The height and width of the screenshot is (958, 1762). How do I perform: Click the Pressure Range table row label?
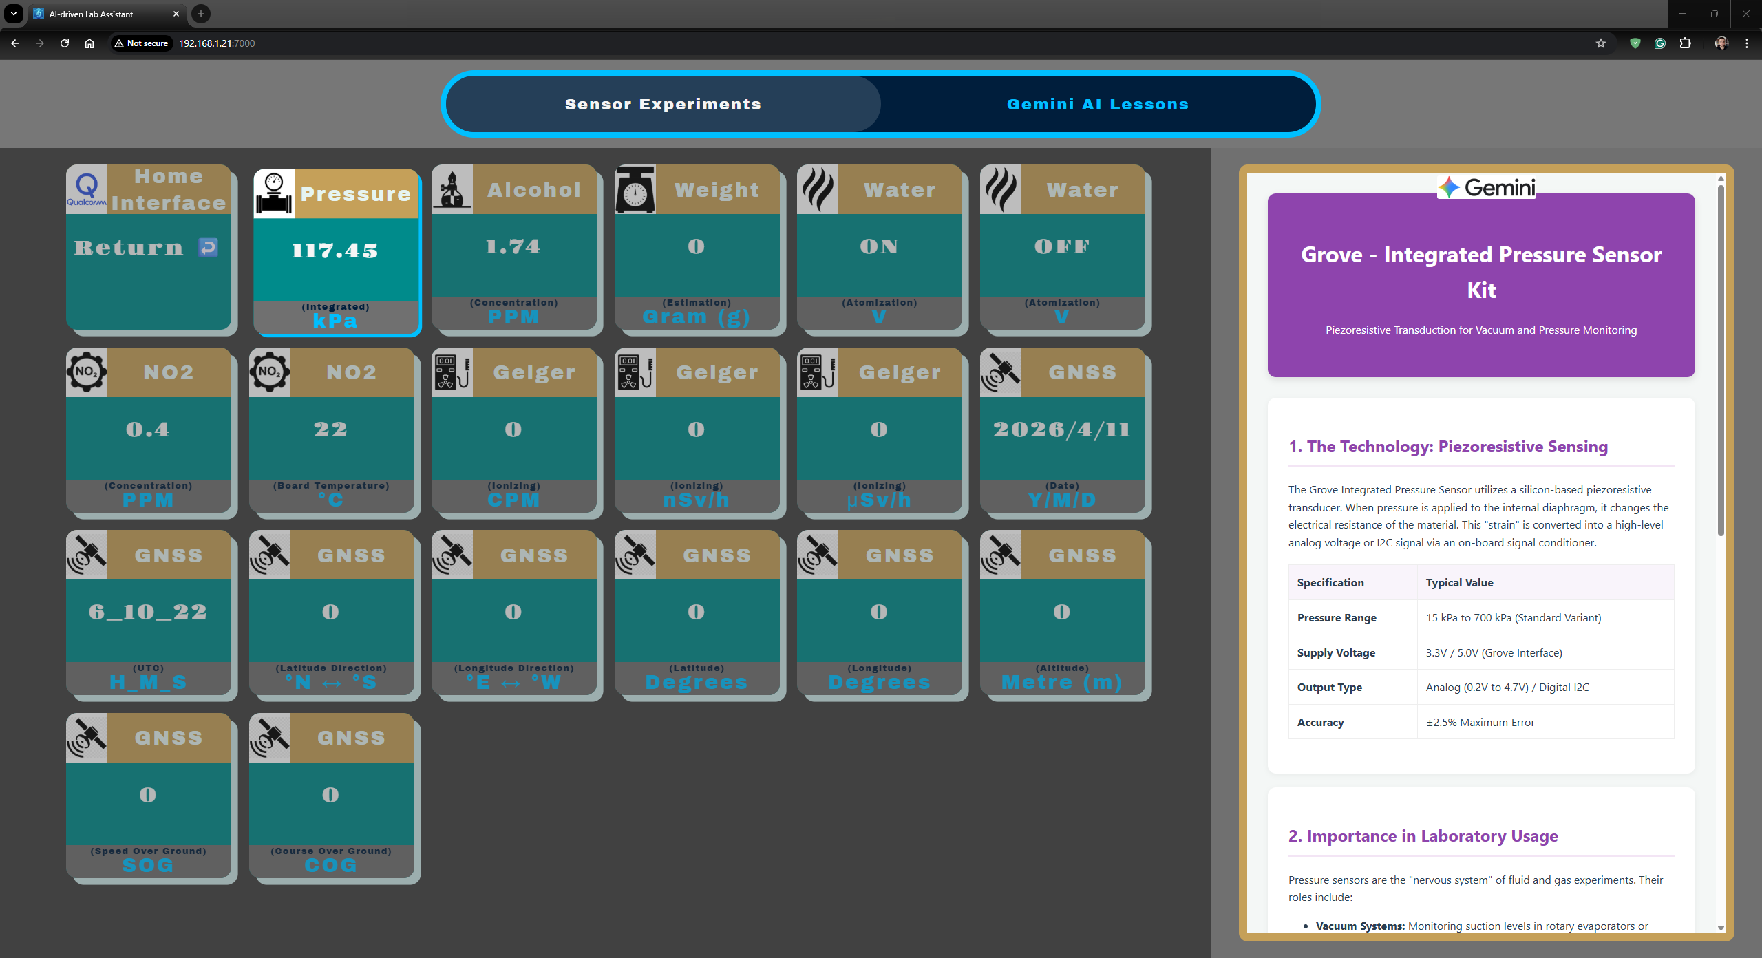point(1337,617)
